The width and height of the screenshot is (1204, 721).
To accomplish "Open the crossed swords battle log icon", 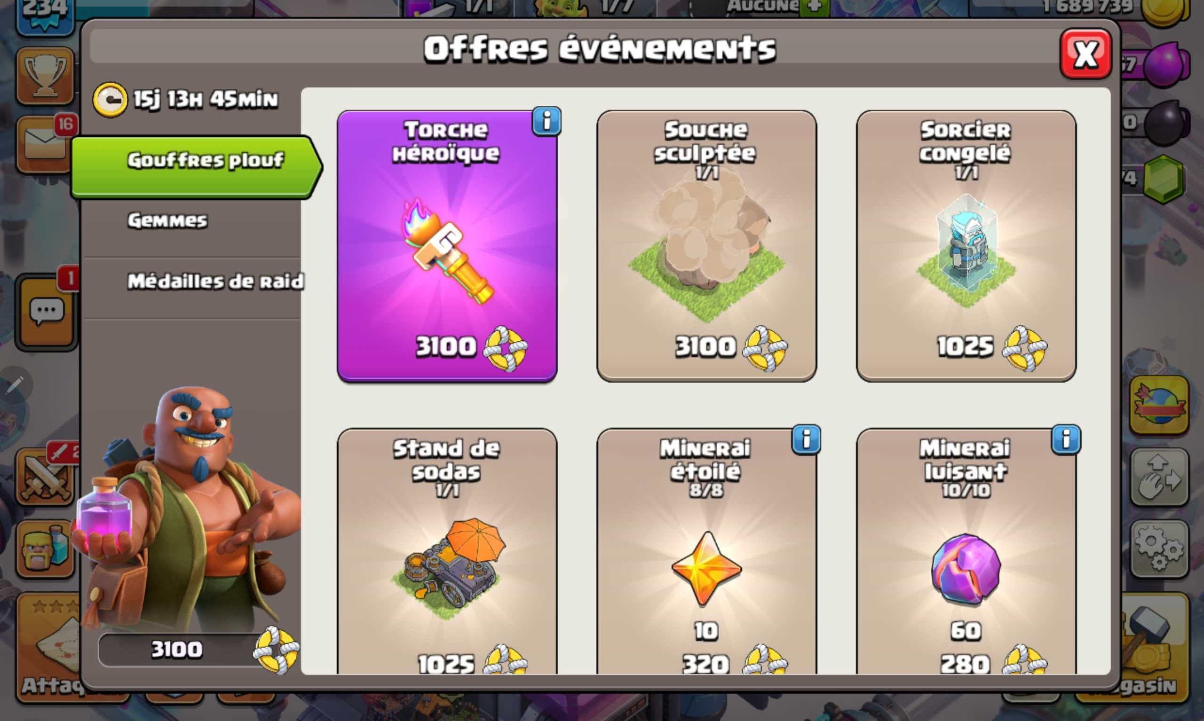I will [46, 476].
